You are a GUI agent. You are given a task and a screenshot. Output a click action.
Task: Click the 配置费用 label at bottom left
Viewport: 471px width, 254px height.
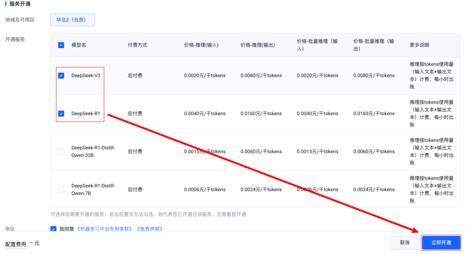16,243
